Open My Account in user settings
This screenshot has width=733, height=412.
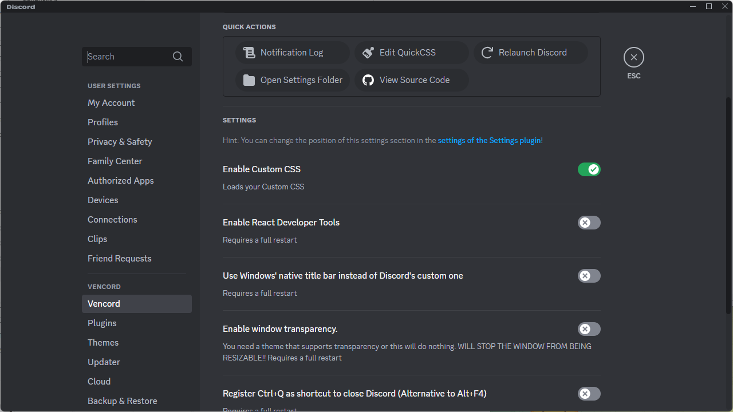[111, 103]
